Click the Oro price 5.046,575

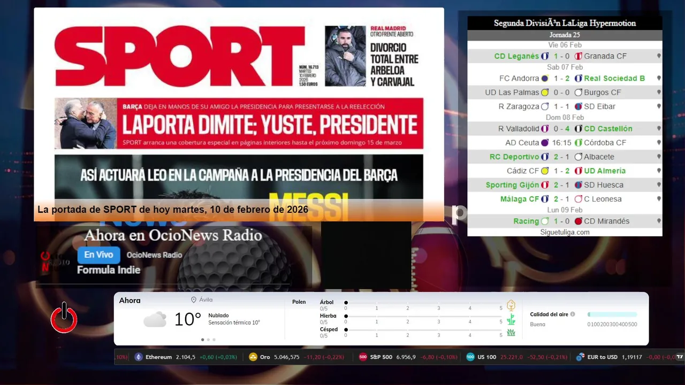(x=286, y=357)
